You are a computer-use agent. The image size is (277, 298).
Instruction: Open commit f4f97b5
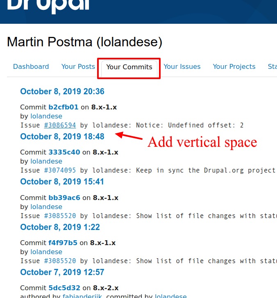[x=63, y=243]
